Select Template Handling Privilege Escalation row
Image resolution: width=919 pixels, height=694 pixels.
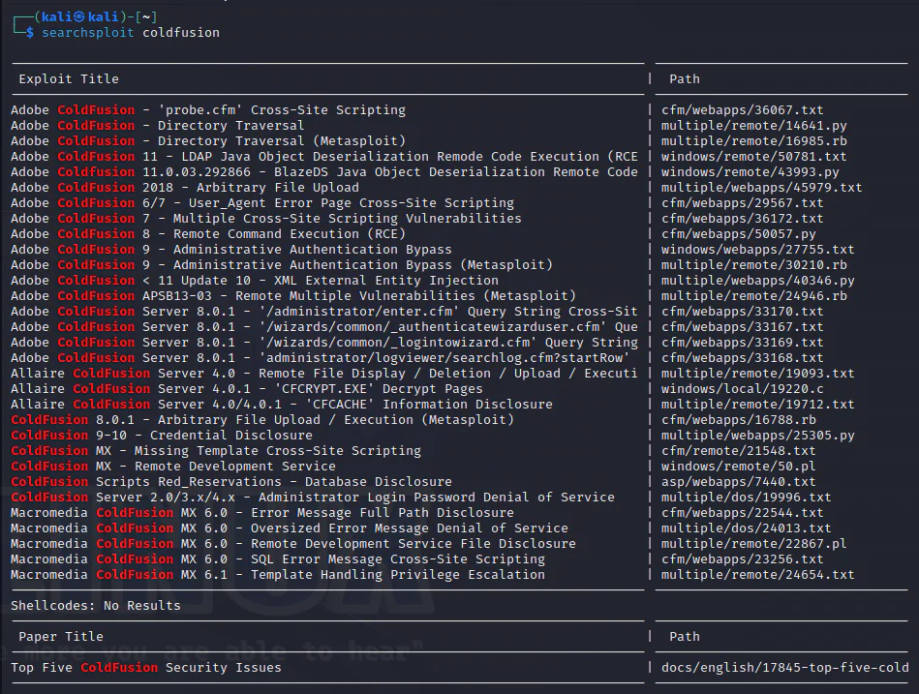(278, 576)
